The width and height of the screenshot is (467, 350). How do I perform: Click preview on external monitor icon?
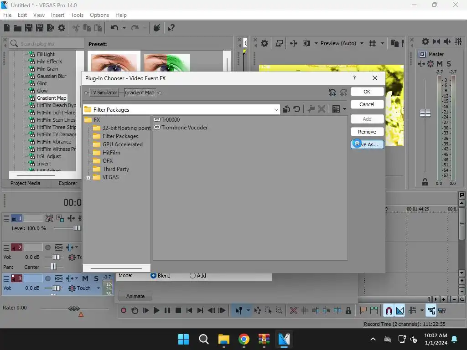[279, 43]
